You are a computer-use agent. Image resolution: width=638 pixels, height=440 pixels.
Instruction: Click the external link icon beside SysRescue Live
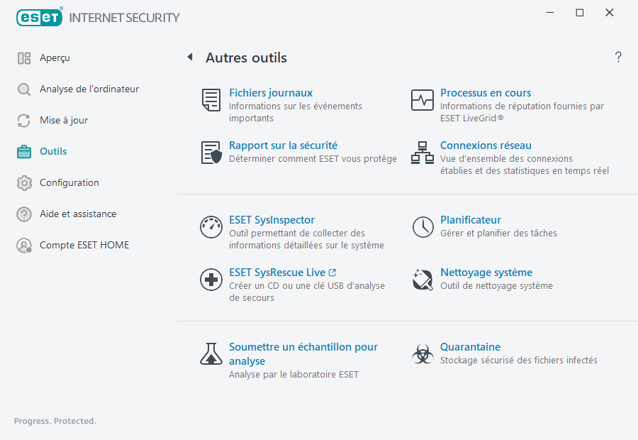(x=332, y=273)
